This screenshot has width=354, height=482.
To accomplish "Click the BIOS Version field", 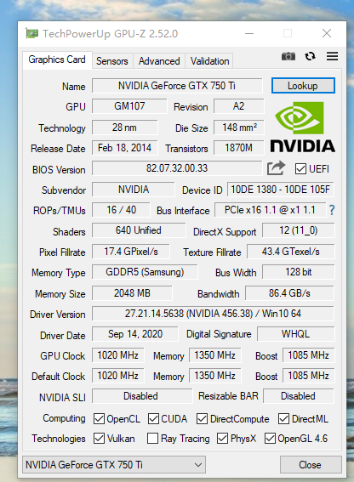I will point(177,168).
